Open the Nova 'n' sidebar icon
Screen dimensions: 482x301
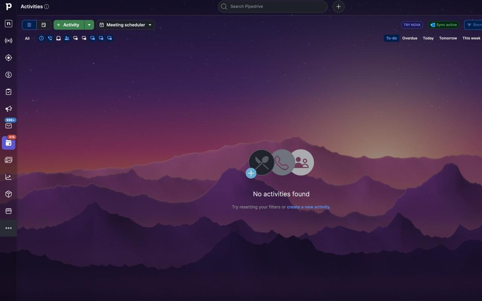[8, 24]
